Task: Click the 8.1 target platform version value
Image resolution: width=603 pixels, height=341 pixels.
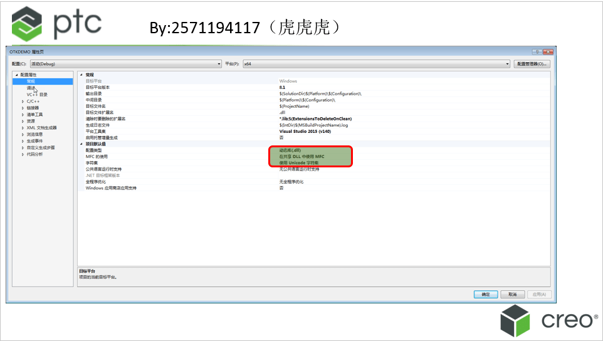Action: pos(282,87)
